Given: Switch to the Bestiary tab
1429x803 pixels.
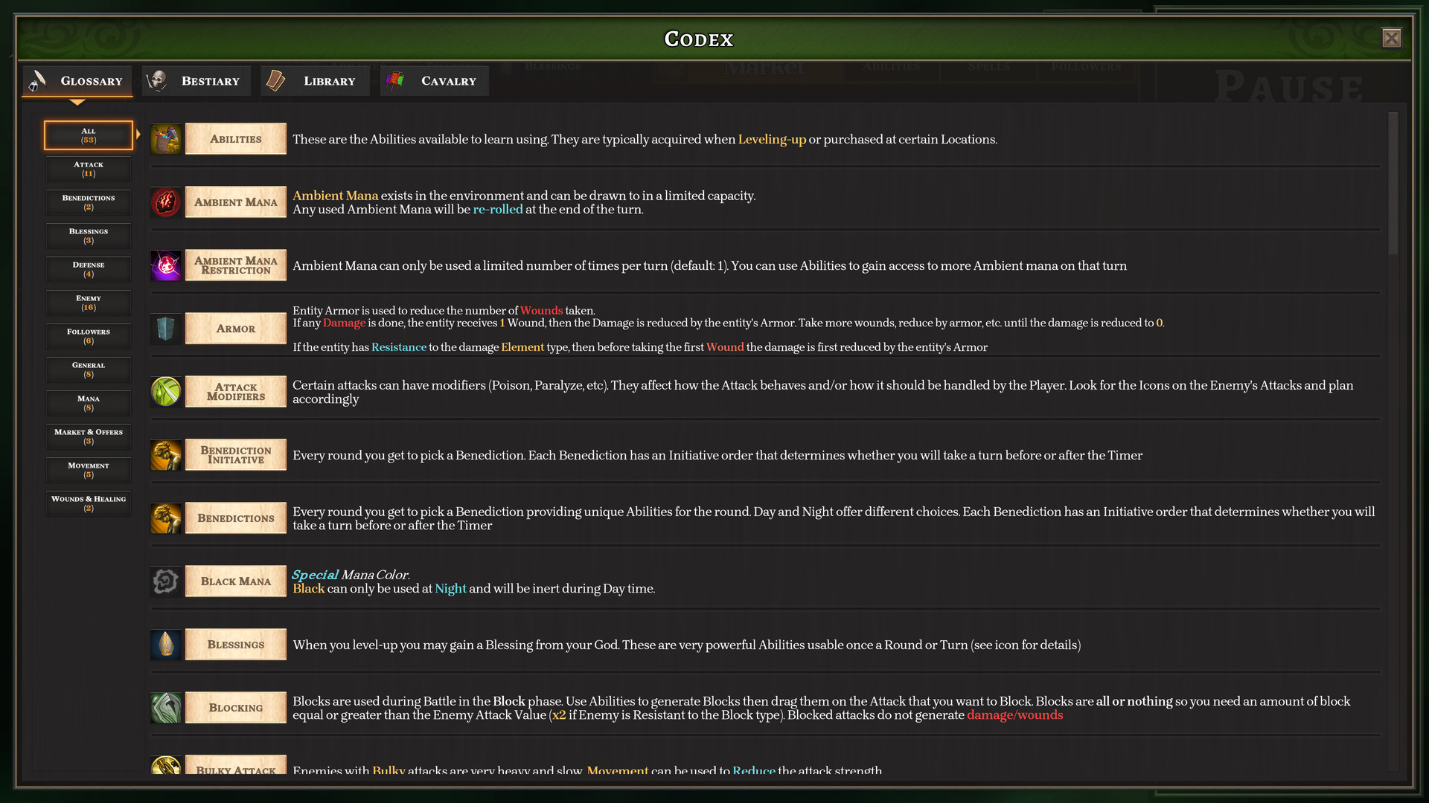Looking at the screenshot, I should click(x=196, y=81).
